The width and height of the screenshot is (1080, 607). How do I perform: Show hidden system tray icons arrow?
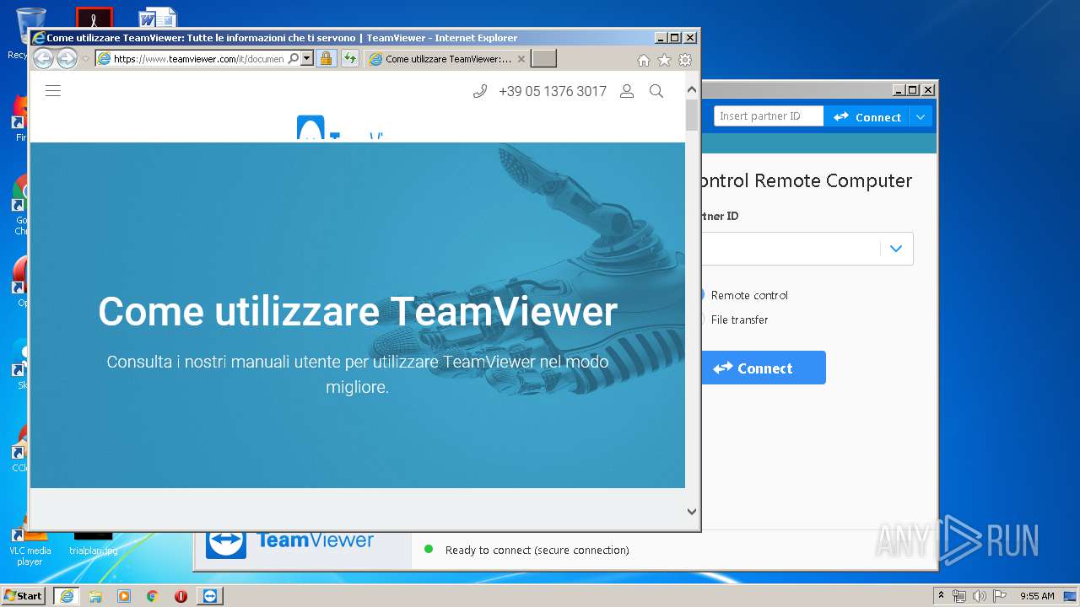pos(941,595)
